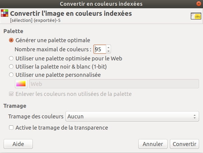This screenshot has height=153, width=203.
Task: Increase maximal color count with up arrow
Action: 109,47
